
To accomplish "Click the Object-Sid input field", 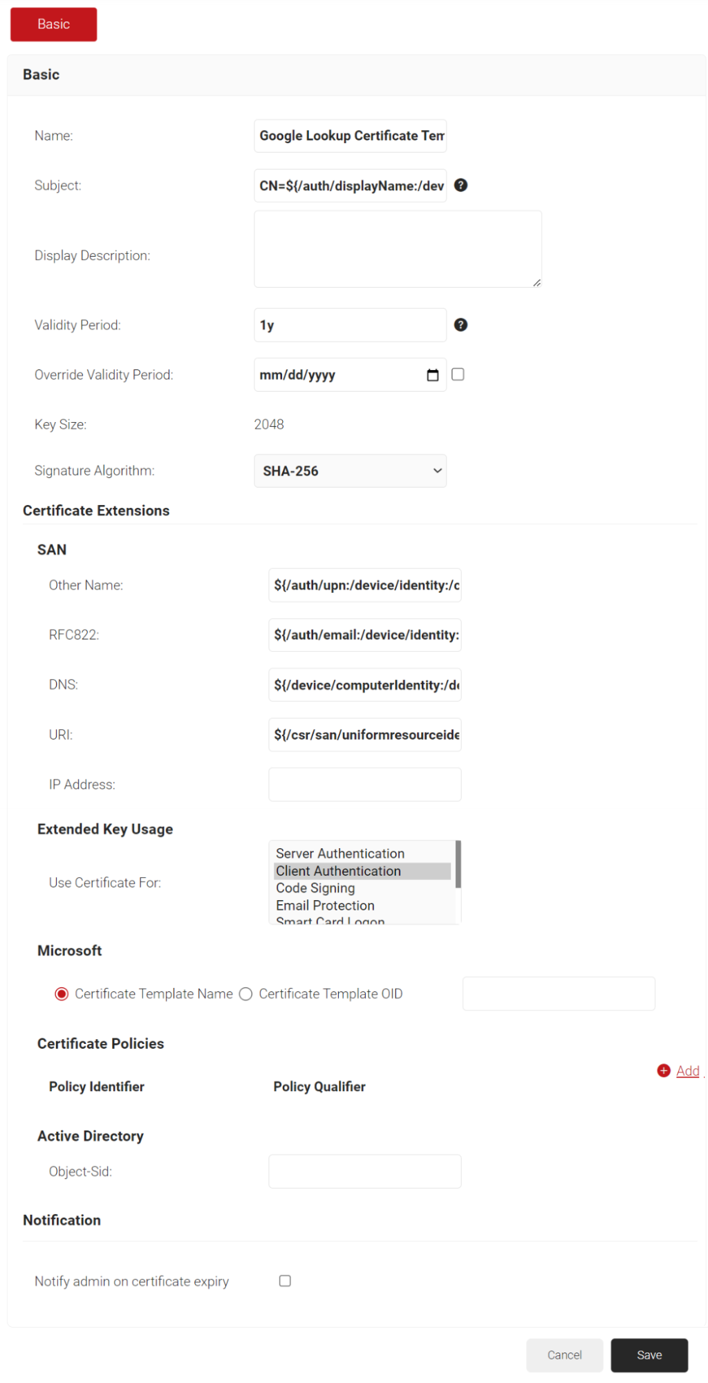I will coord(364,1171).
